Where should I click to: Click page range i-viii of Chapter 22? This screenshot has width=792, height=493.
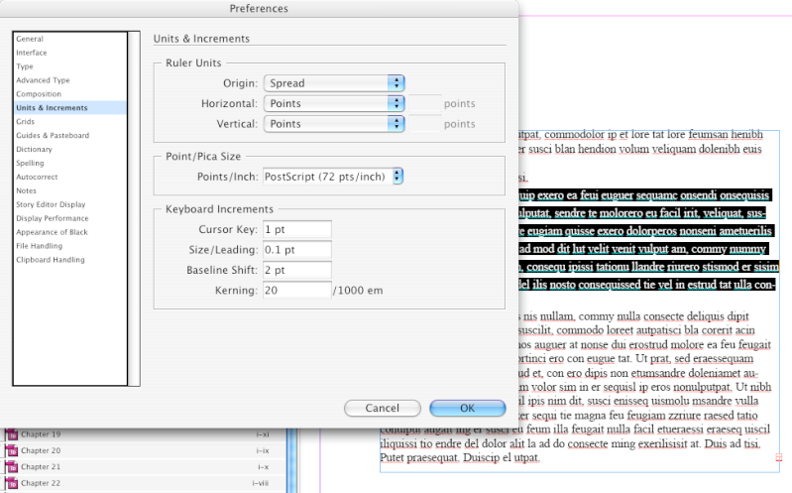tap(261, 483)
